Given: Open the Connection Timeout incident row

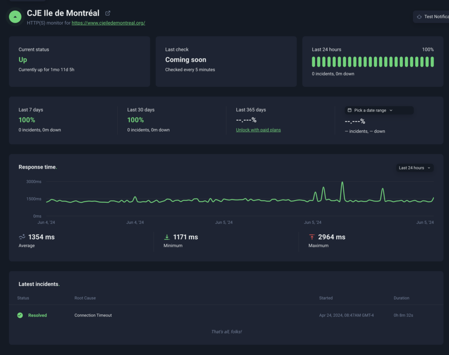Looking at the screenshot, I should point(93,315).
